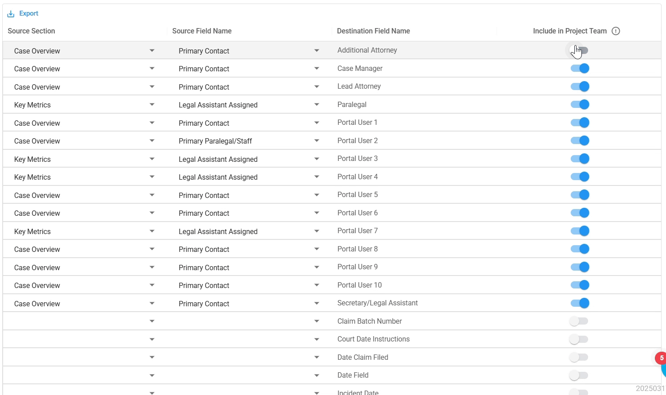The image size is (666, 395).
Task: Enable the Additional Attorney project team toggle
Action: point(579,50)
